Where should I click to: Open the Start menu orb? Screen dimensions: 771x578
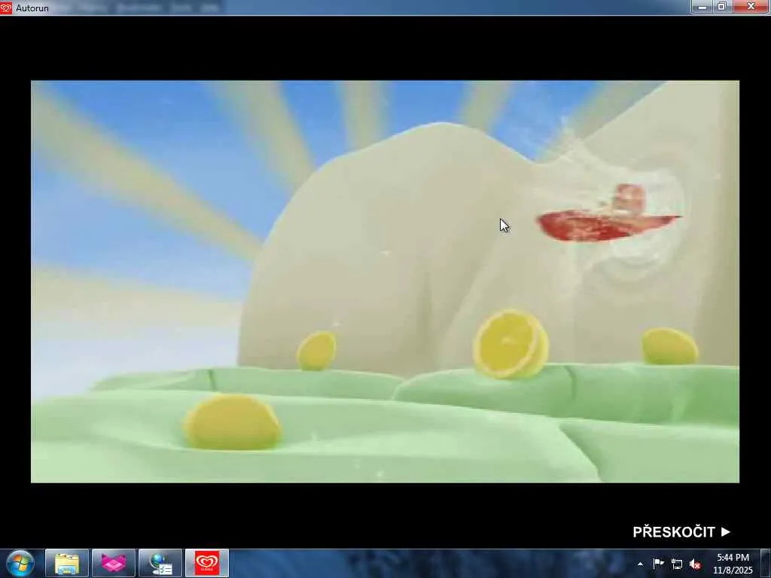(20, 563)
